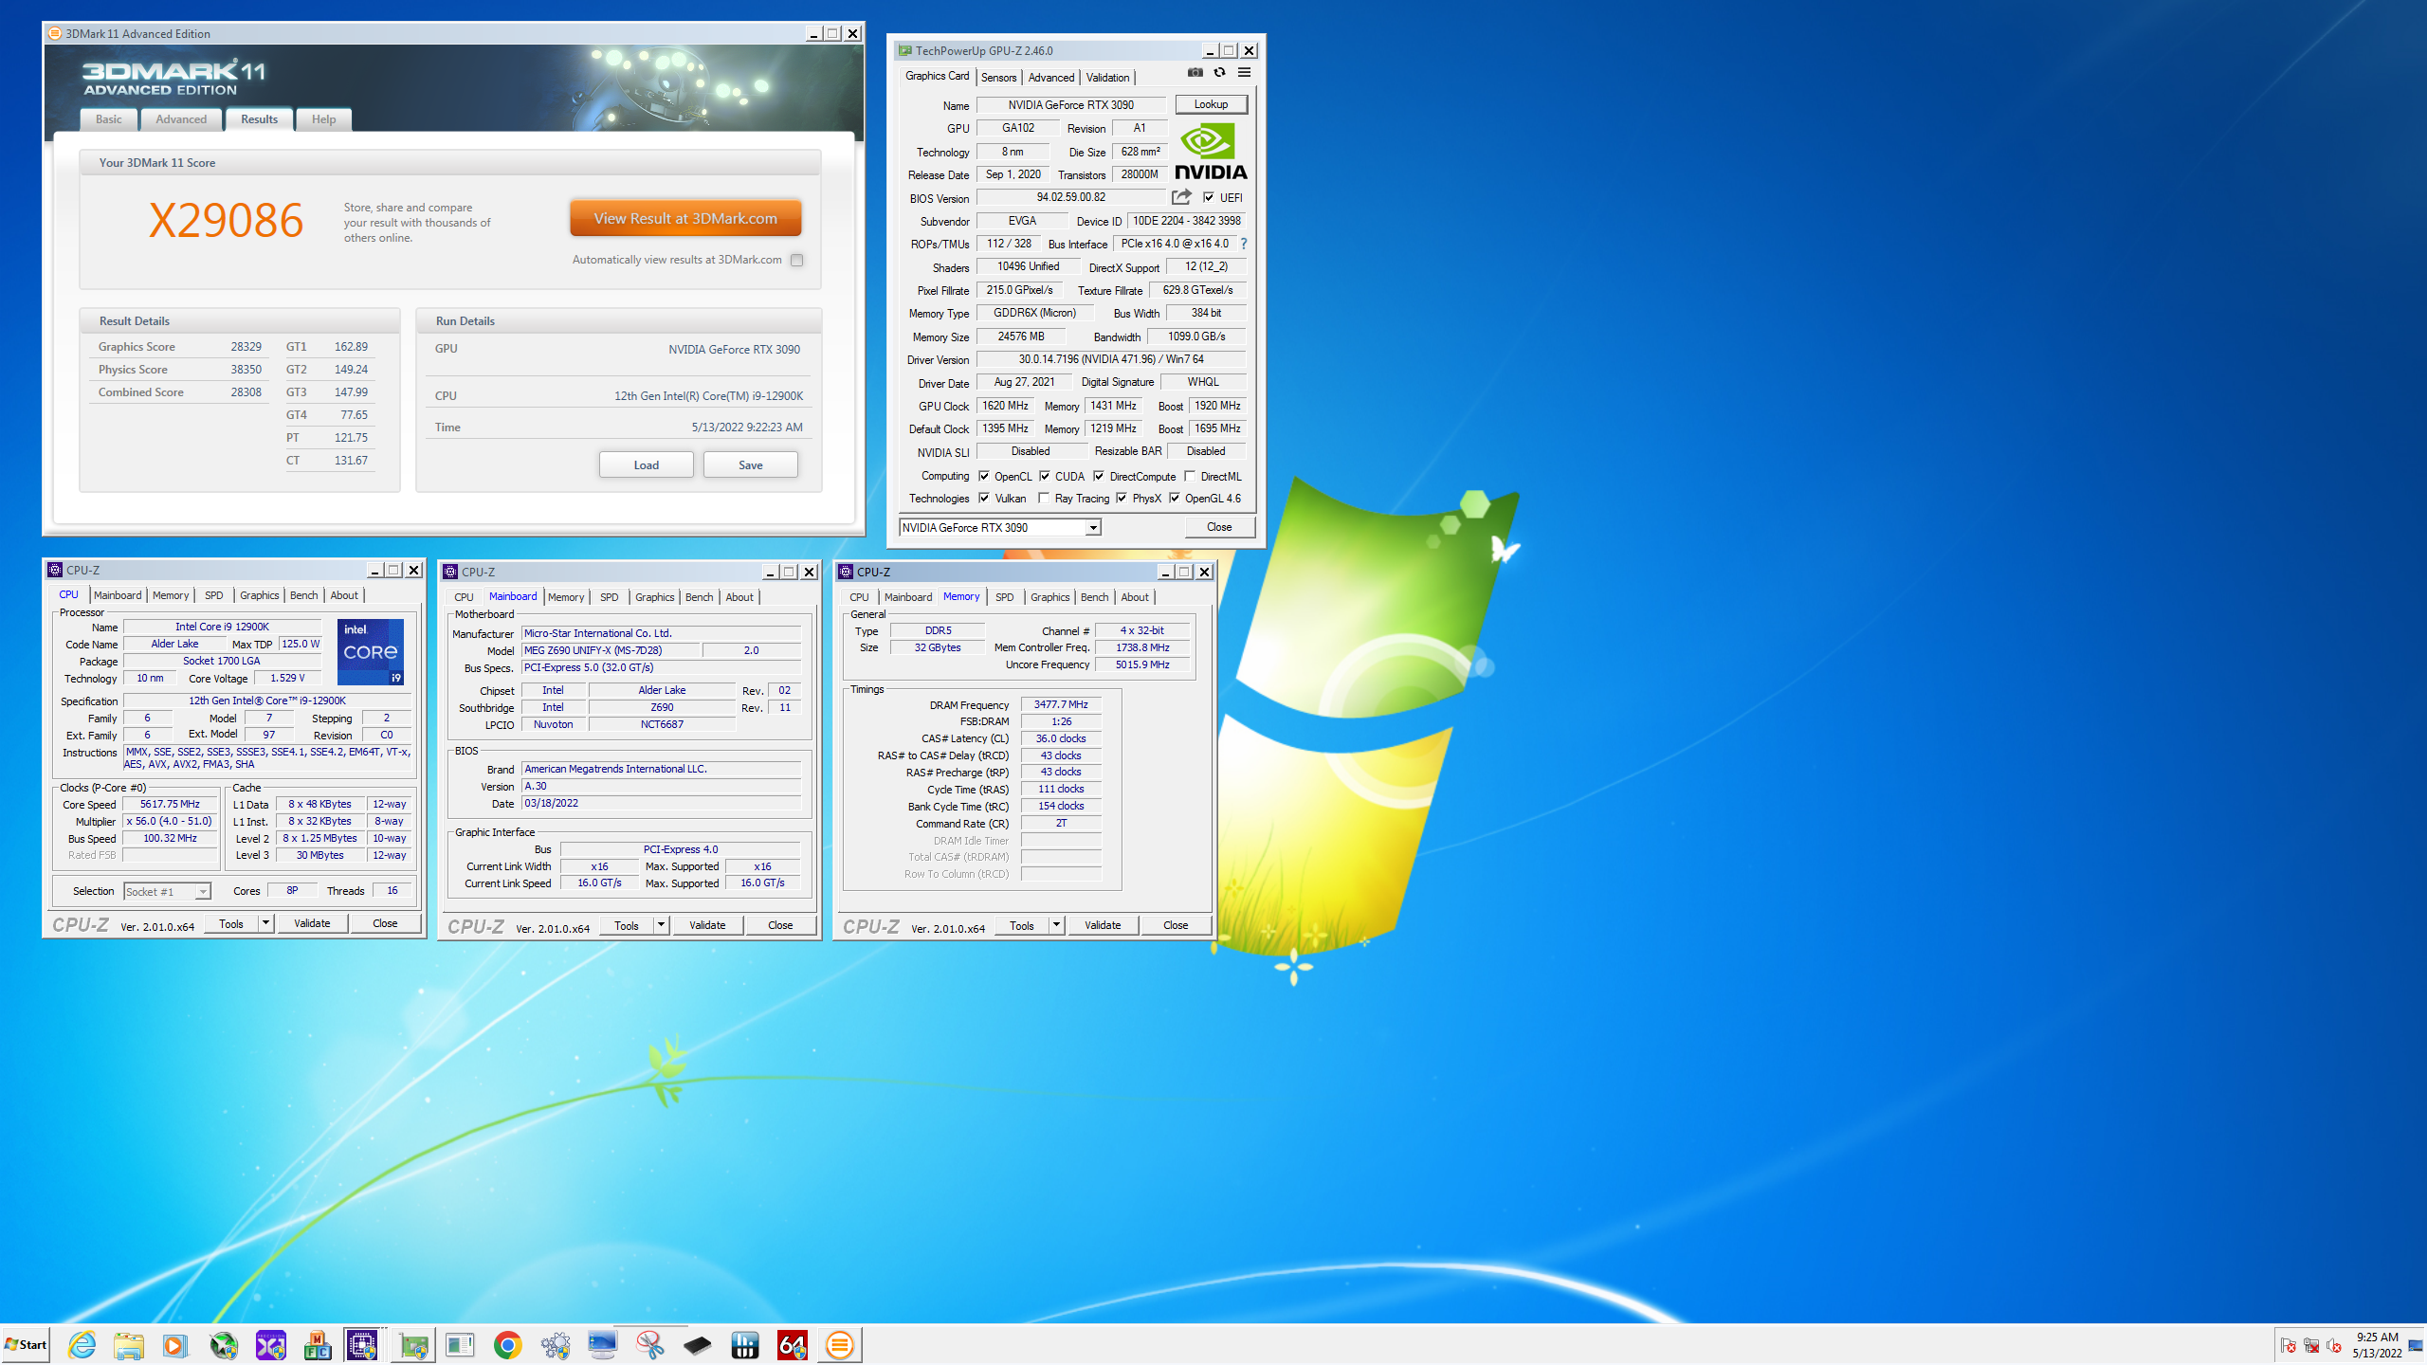The image size is (2427, 1365).
Task: Toggle the Vulkan checkbox
Action: [984, 498]
